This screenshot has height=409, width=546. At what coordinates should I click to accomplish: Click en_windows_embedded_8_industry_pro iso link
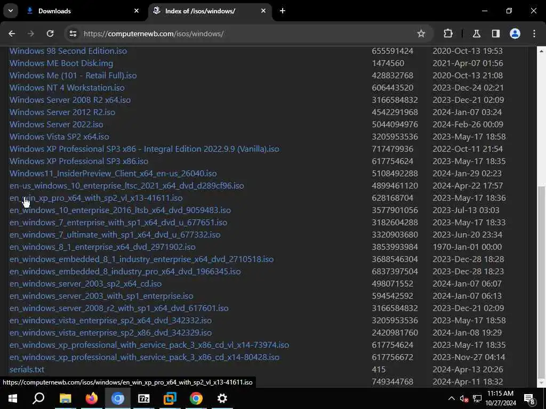(x=125, y=271)
